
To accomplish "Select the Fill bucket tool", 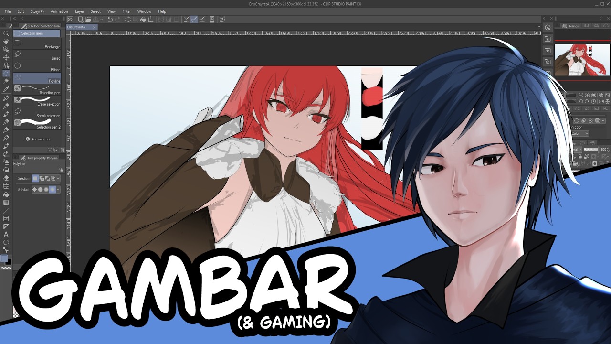I will point(6,194).
